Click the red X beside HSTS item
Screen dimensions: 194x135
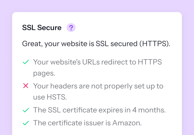(x=26, y=86)
